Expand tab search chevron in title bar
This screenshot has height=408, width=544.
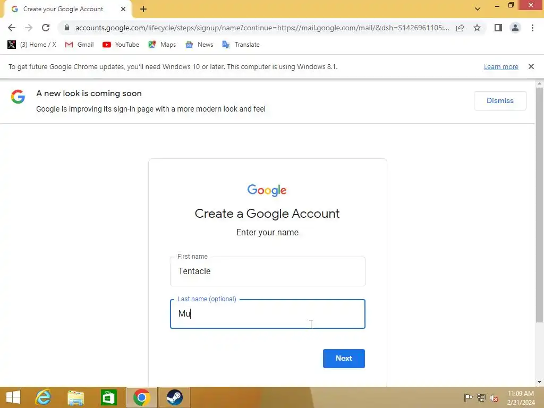[478, 9]
